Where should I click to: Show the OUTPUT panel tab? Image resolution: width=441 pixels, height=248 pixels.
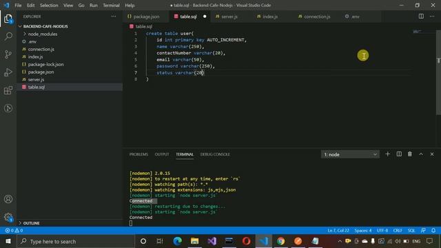[162, 154]
